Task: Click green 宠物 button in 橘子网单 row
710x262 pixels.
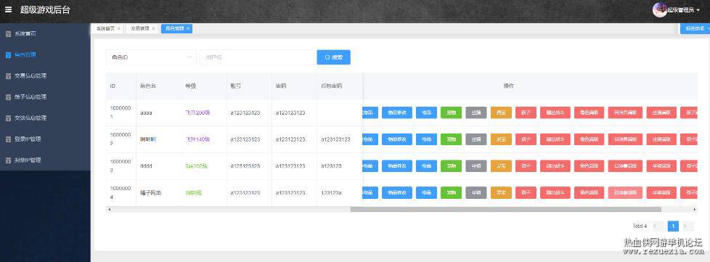Action: [x=451, y=193]
